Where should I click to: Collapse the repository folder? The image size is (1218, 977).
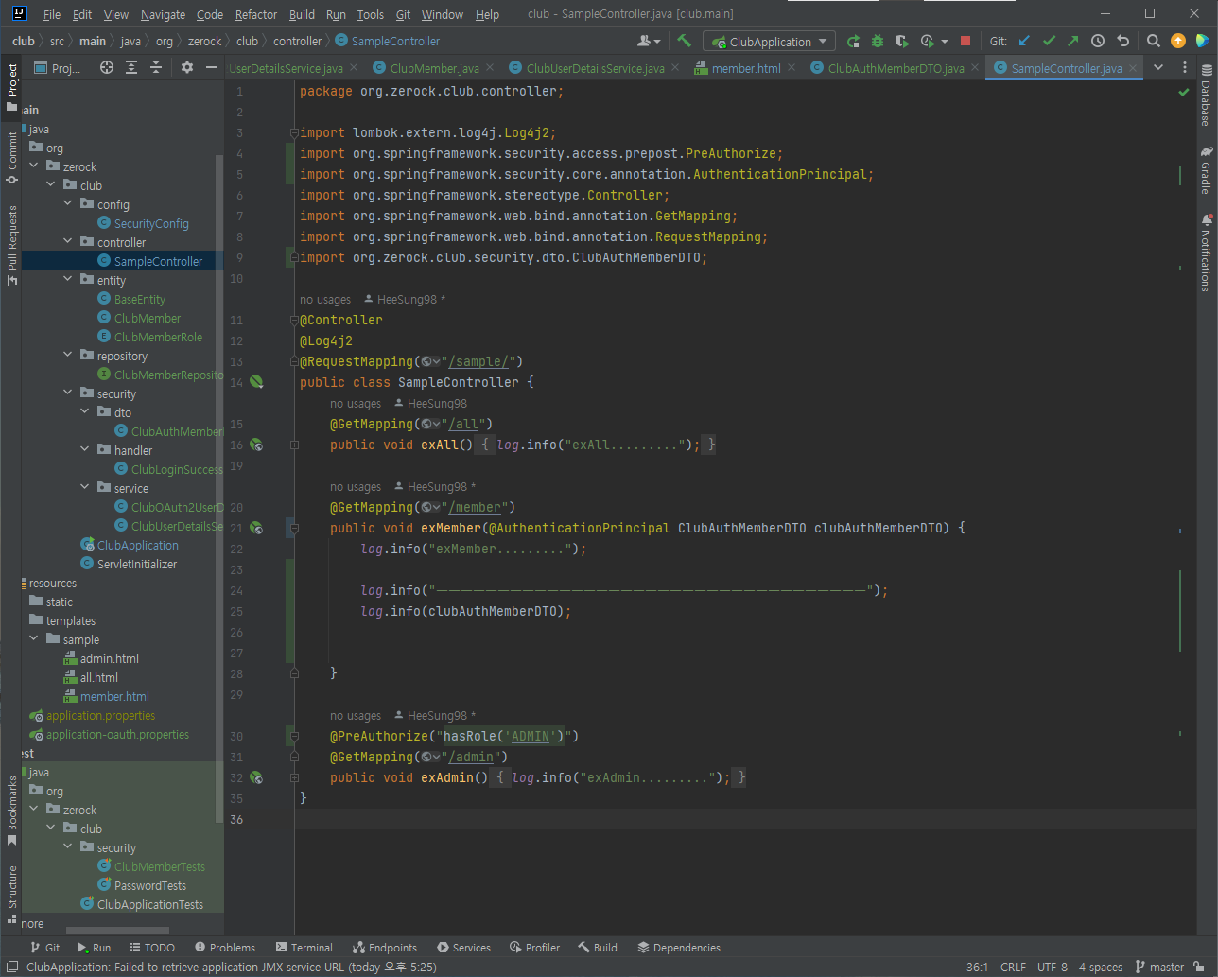[68, 355]
